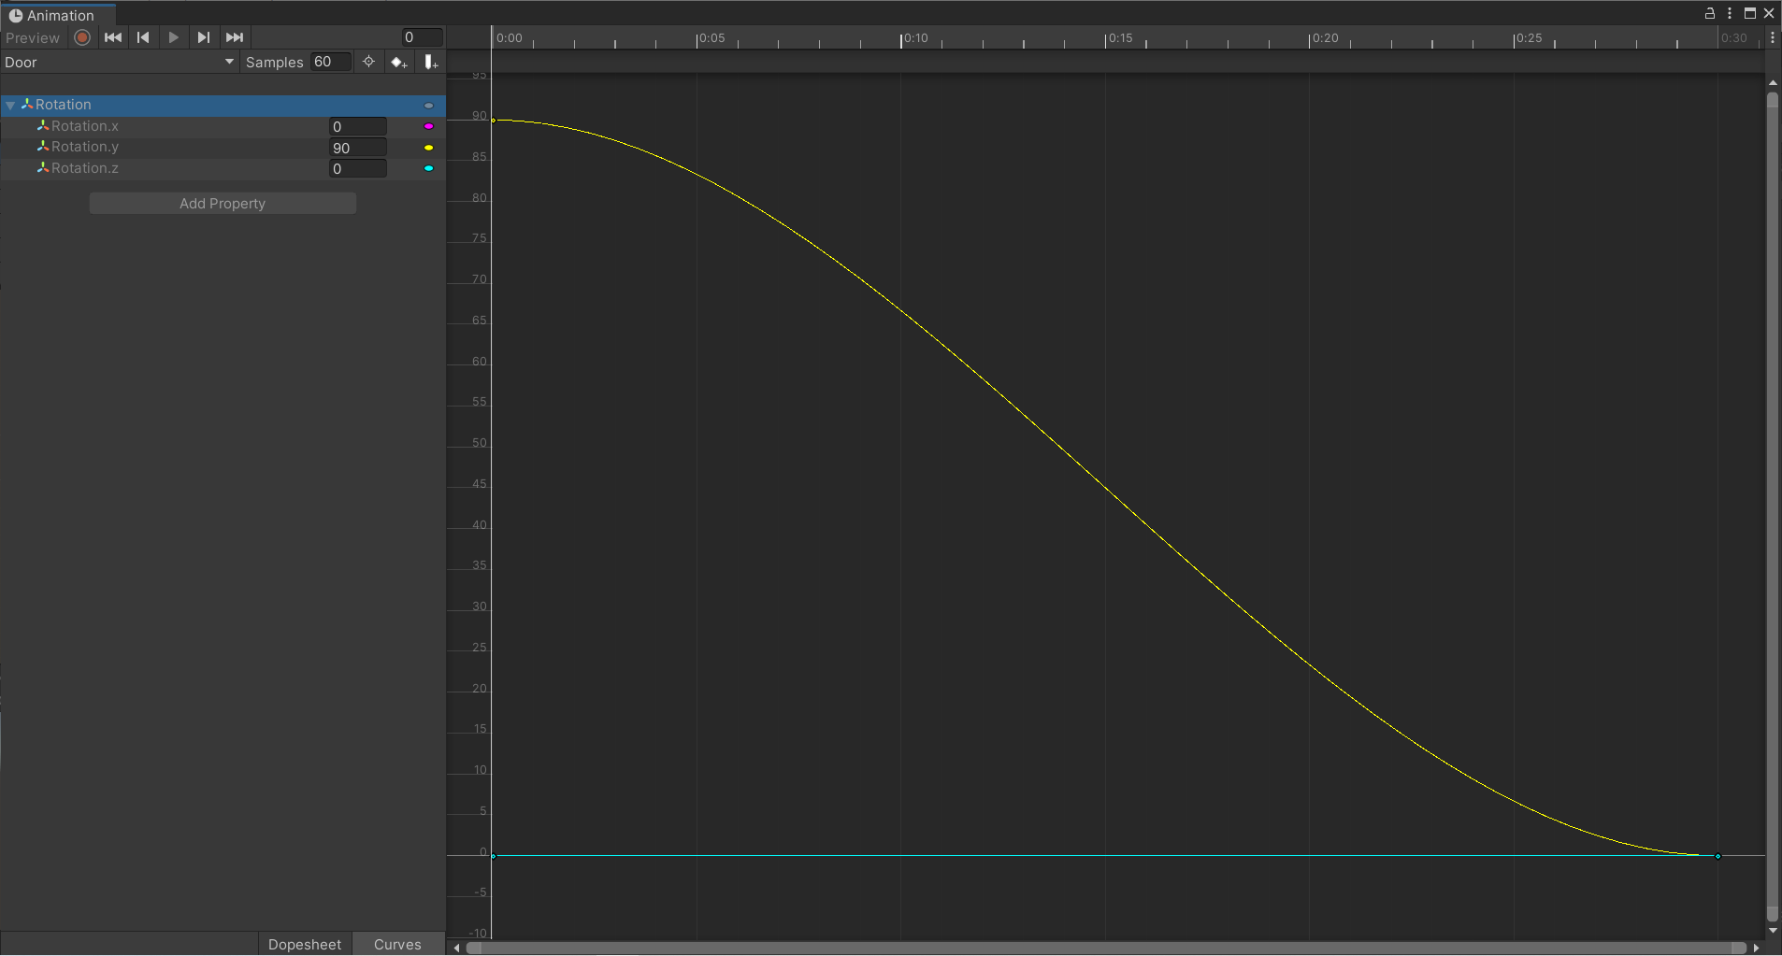Image resolution: width=1782 pixels, height=956 pixels.
Task: Switch to the Dopesheet tab
Action: pyautogui.click(x=304, y=944)
